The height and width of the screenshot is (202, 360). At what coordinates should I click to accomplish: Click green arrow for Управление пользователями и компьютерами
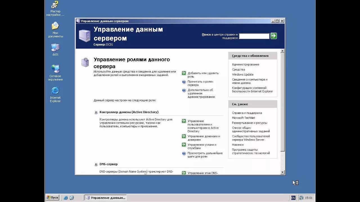184,121
